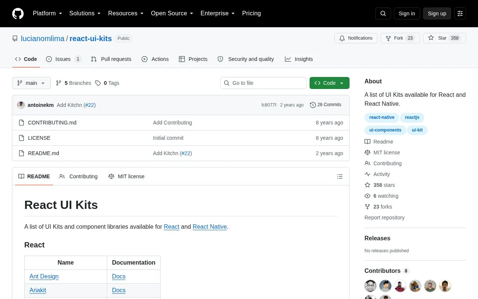Image resolution: width=478 pixels, height=299 pixels.
Task: Expand the Solutions menu
Action: coord(85,13)
